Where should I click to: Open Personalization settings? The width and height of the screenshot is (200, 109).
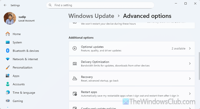(x=23, y=67)
